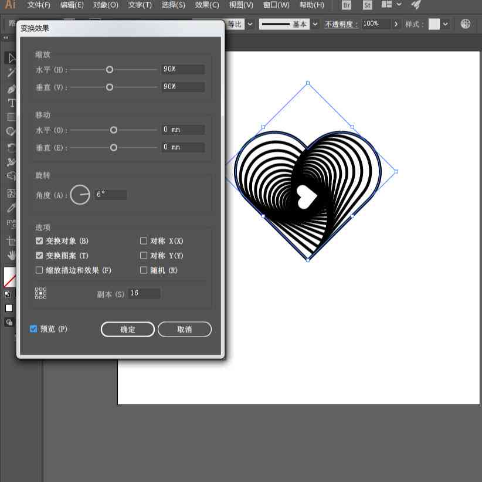
Task: Enable 缩放描边和效果 (F) checkbox
Action: click(39, 270)
